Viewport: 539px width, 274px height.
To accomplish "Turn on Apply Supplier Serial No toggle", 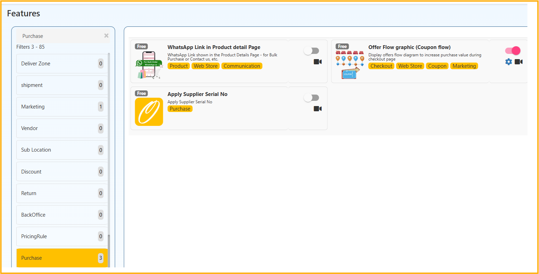I will click(311, 98).
